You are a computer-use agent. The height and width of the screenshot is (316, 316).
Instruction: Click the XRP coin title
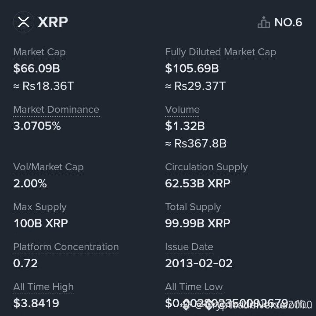53,22
